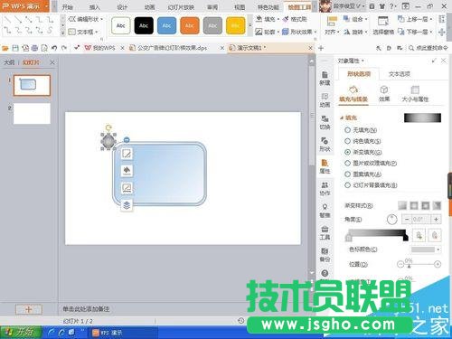Select the last gradient style icon
The height and width of the screenshot is (339, 452).
click(x=437, y=205)
